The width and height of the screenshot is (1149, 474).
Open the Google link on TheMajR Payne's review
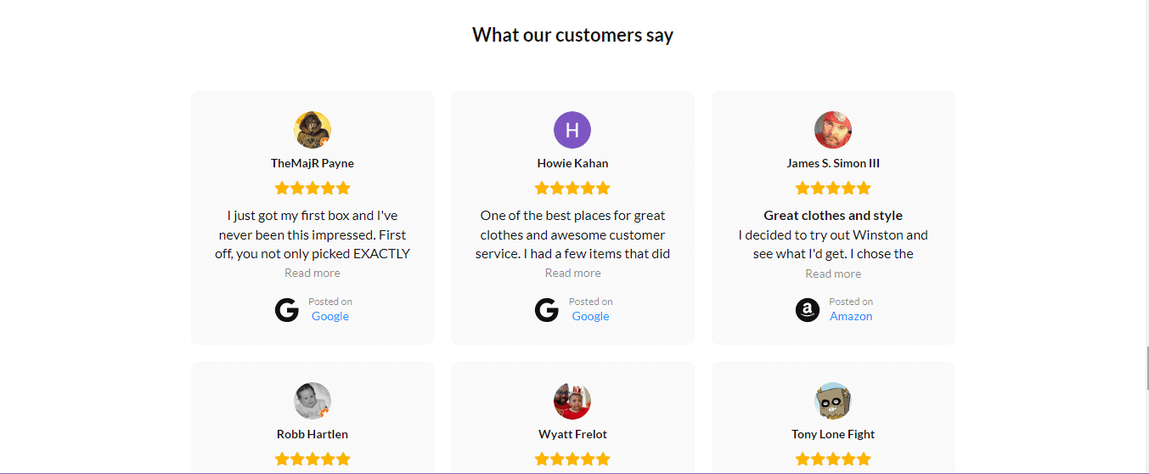click(x=330, y=316)
